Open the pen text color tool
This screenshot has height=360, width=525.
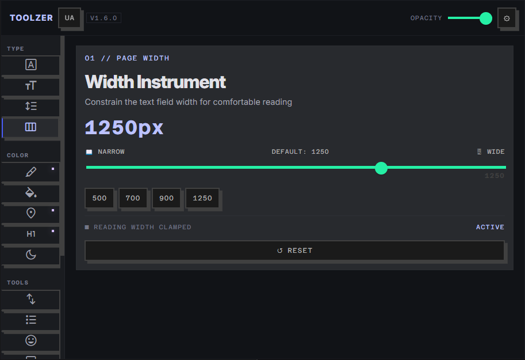click(x=30, y=172)
